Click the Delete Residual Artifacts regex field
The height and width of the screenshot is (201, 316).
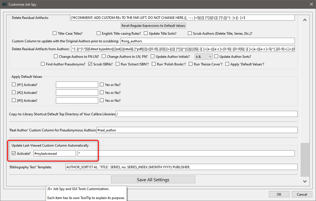[x=182, y=18]
